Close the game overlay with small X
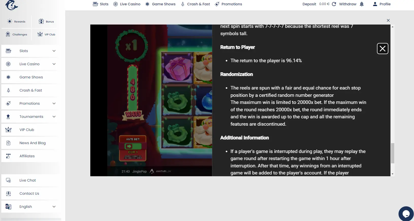 click(x=388, y=20)
